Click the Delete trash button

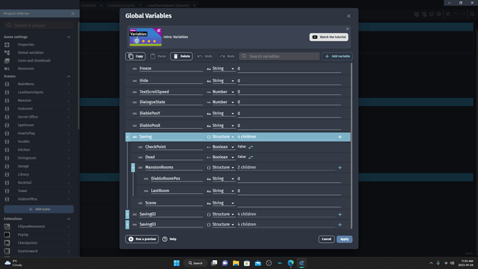(x=181, y=56)
